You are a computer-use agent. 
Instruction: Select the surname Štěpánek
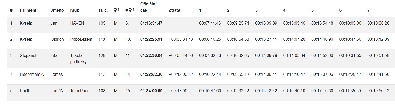pos(28,55)
